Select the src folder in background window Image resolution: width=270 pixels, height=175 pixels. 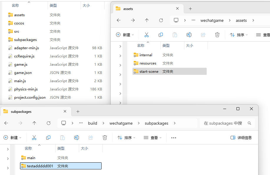[x=55, y=31]
